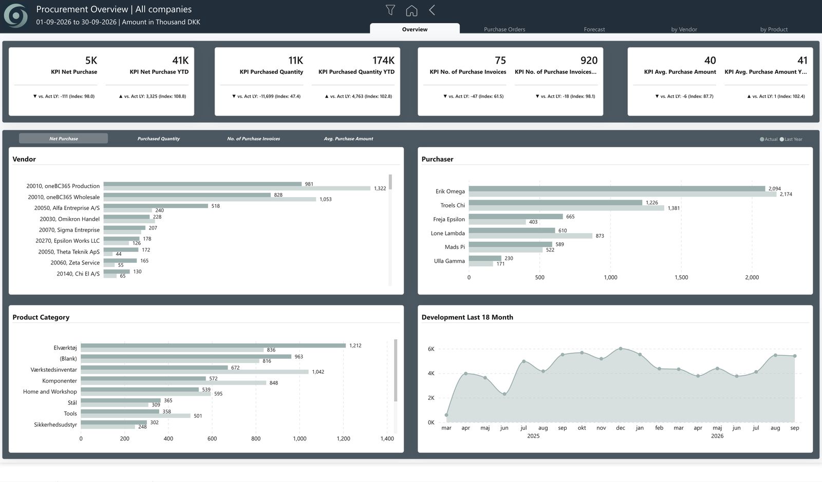The height and width of the screenshot is (482, 822).
Task: Select the Sikkerhedsudstyr product category
Action: click(x=55, y=425)
